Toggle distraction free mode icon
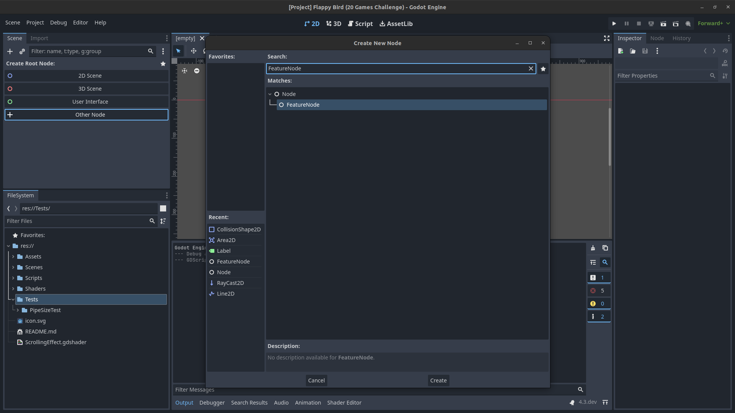 point(607,38)
